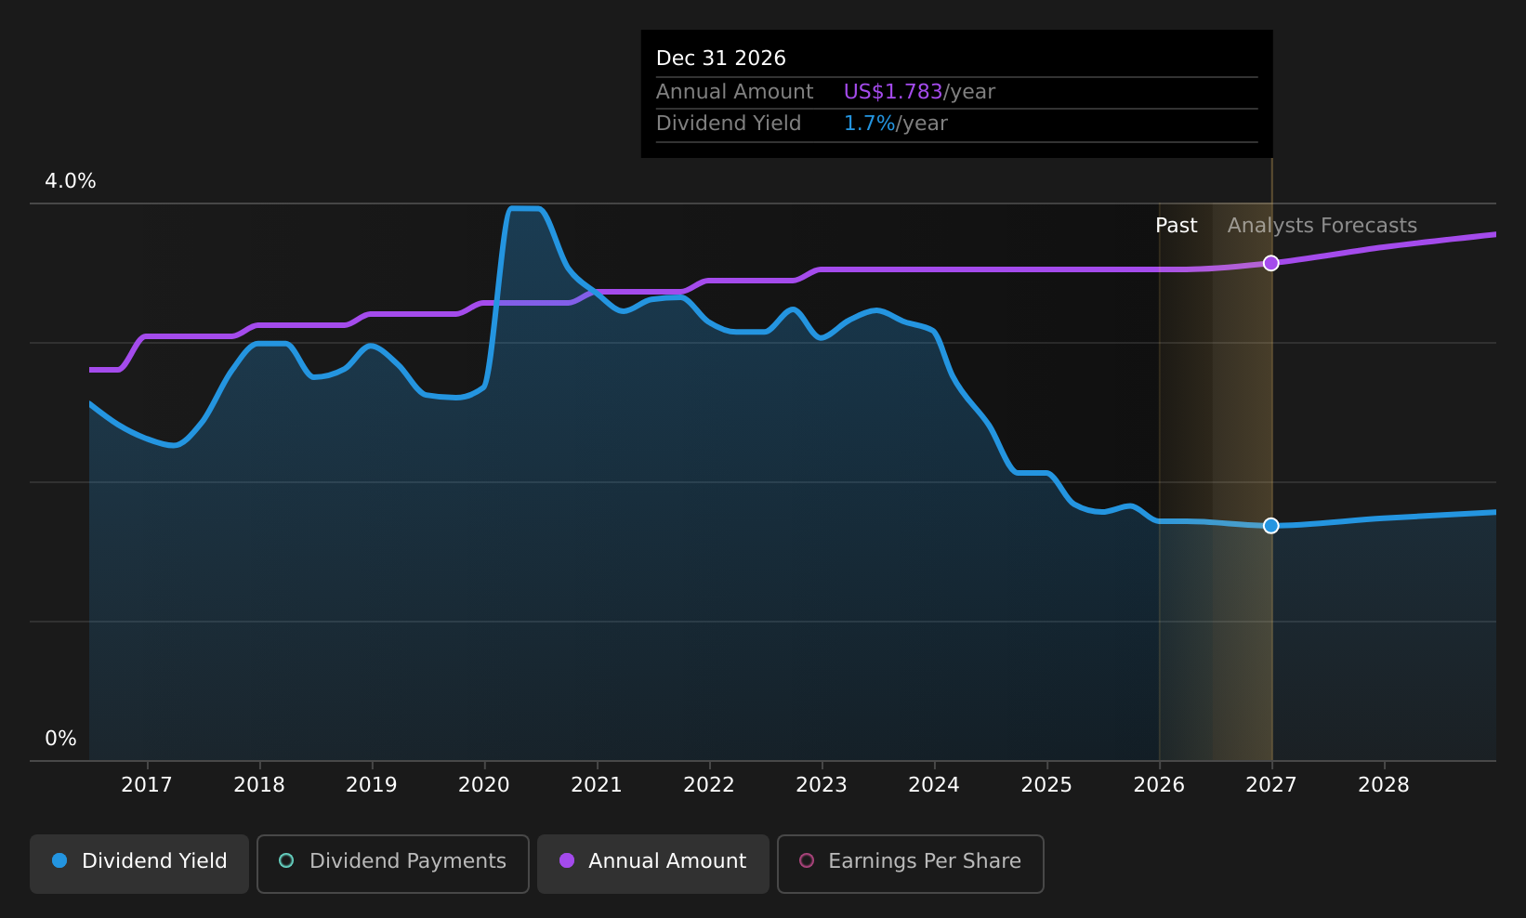The height and width of the screenshot is (918, 1526).
Task: Click the 2021 x-axis label
Action: (x=597, y=785)
